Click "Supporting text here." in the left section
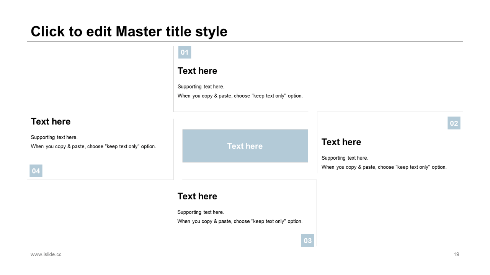Image resolution: width=490 pixels, height=275 pixels. [x=54, y=137]
